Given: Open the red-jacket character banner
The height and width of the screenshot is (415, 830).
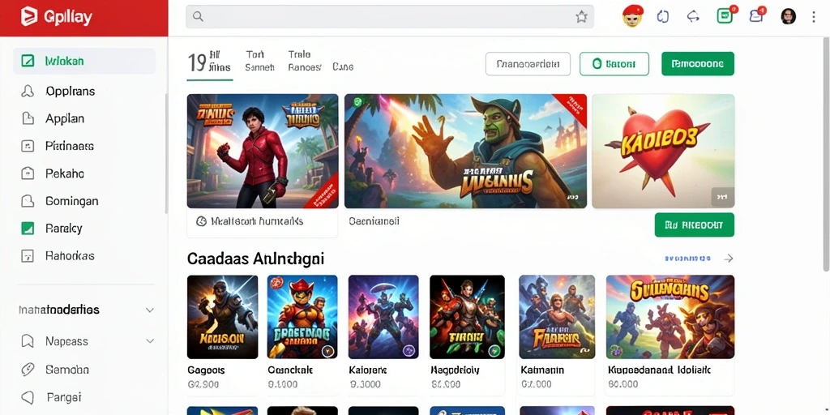Looking at the screenshot, I should click(x=263, y=151).
